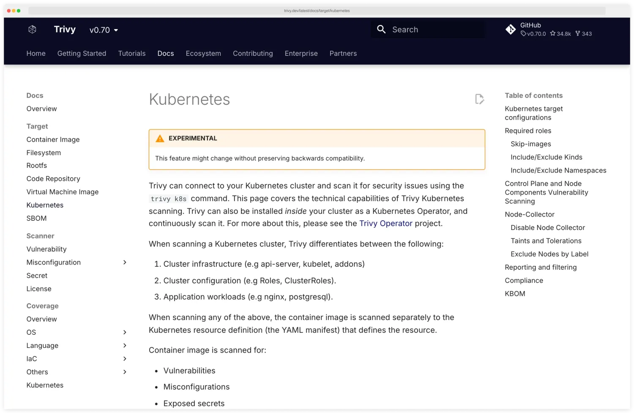Jump to Include/Exclude Namespaces section
The height and width of the screenshot is (413, 634).
coord(558,170)
